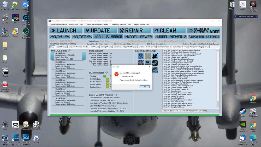Switch to Aircraft Modules tab
261x147 pixels.
tap(61, 47)
